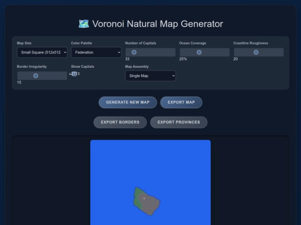Viewport: 301px width, 225px height.
Task: Click the Map Assembly label
Action: 137,67
